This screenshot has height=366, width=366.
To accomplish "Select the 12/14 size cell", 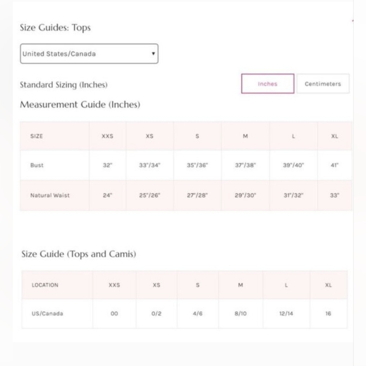I will click(x=286, y=314).
